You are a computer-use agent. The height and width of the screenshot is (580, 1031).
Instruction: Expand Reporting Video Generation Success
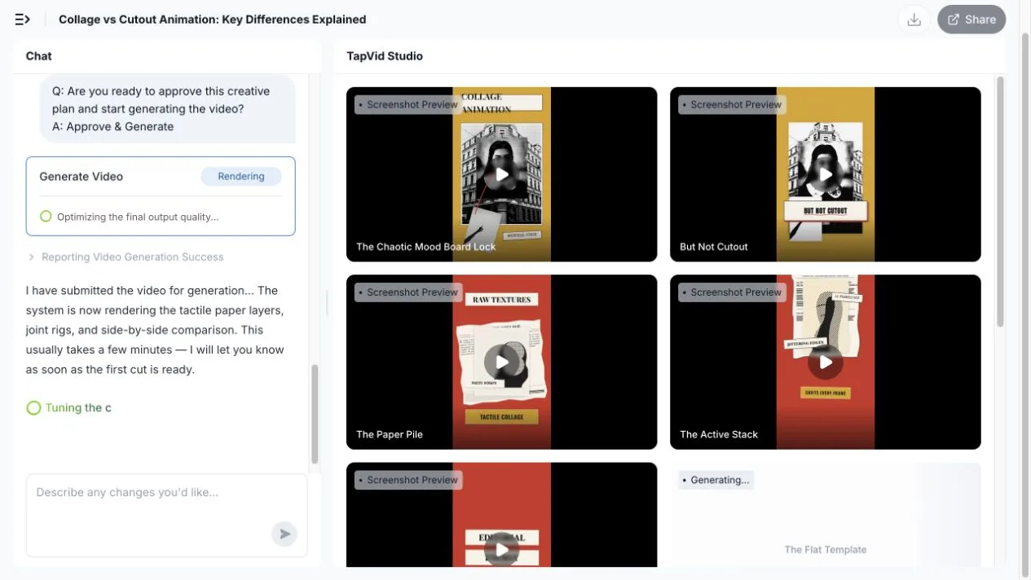point(126,257)
